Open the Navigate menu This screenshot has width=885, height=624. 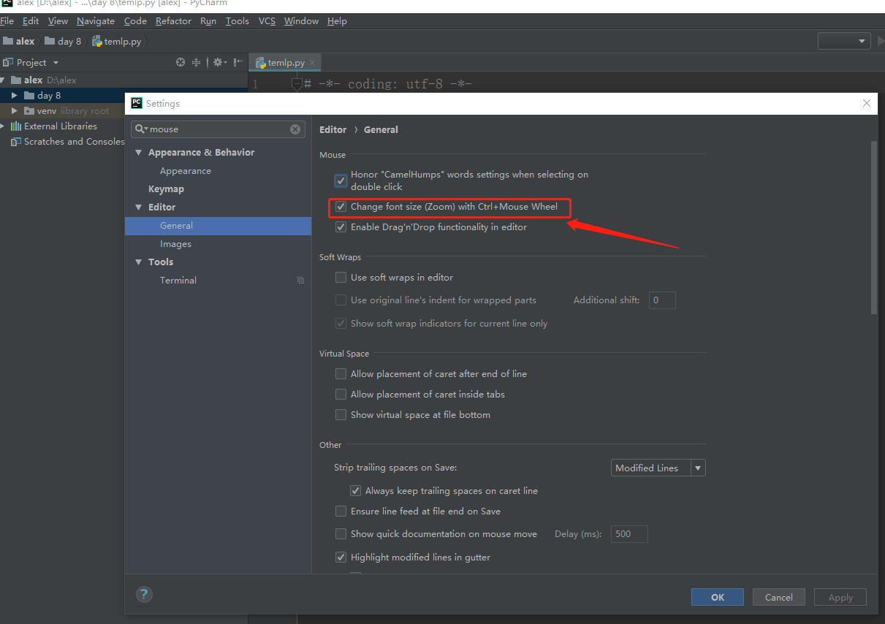pos(96,21)
